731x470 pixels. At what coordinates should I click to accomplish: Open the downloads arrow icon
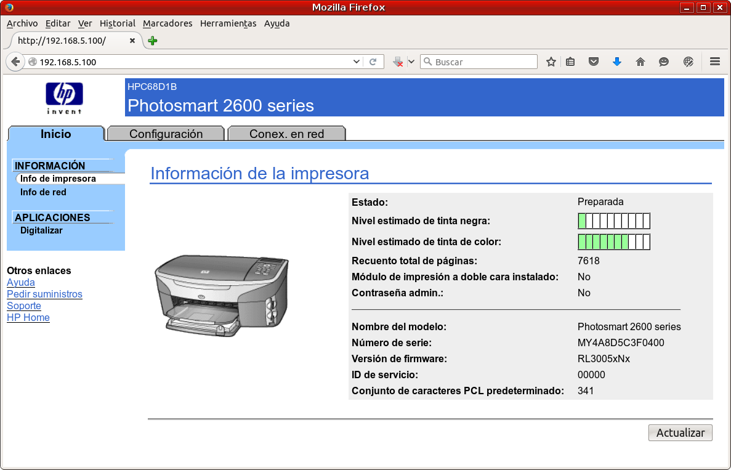(x=617, y=62)
